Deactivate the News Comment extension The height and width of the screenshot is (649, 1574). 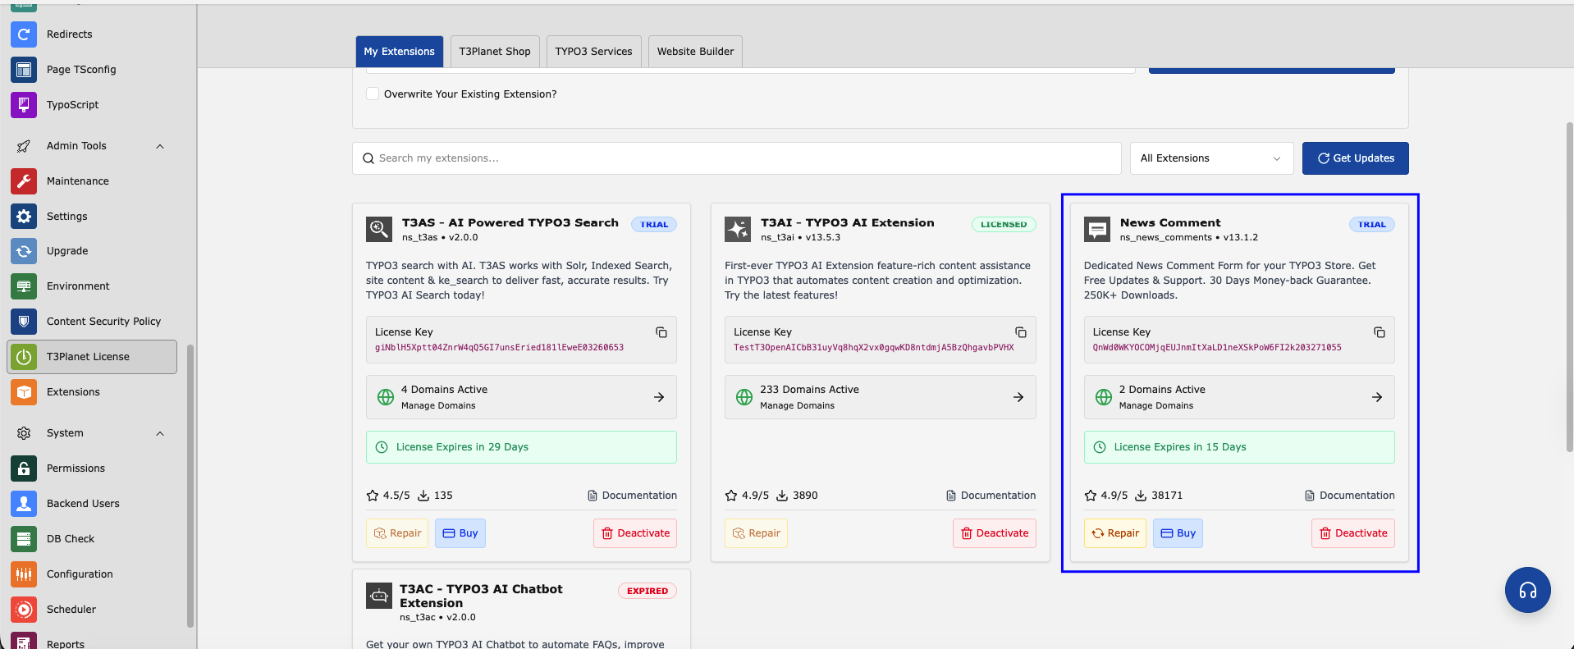click(1352, 533)
